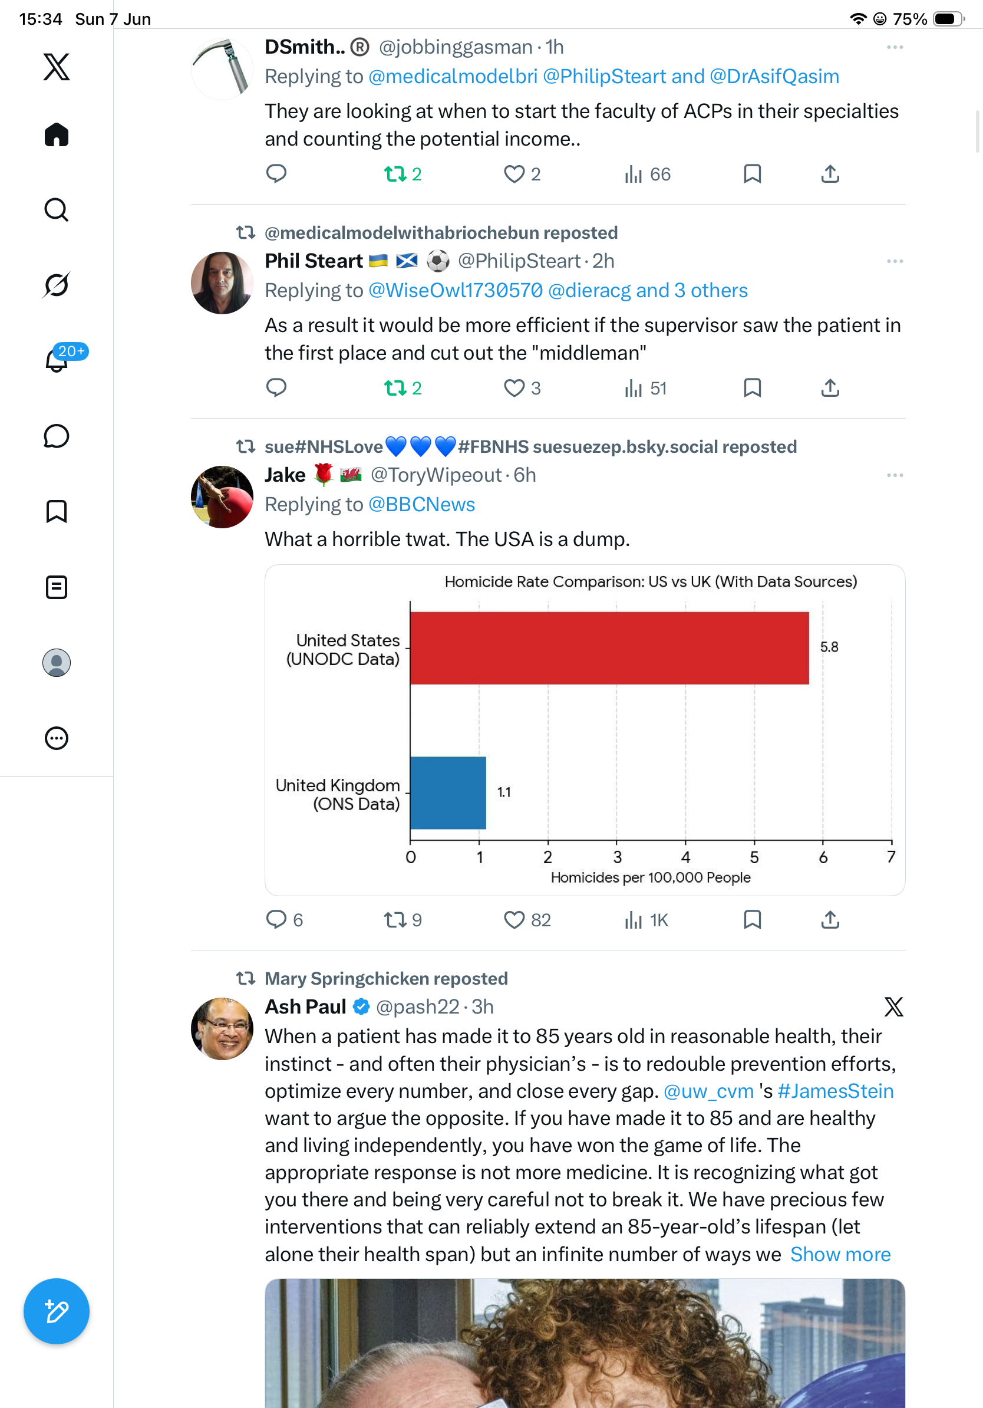Open sidebar Bookmarks icon

[57, 511]
